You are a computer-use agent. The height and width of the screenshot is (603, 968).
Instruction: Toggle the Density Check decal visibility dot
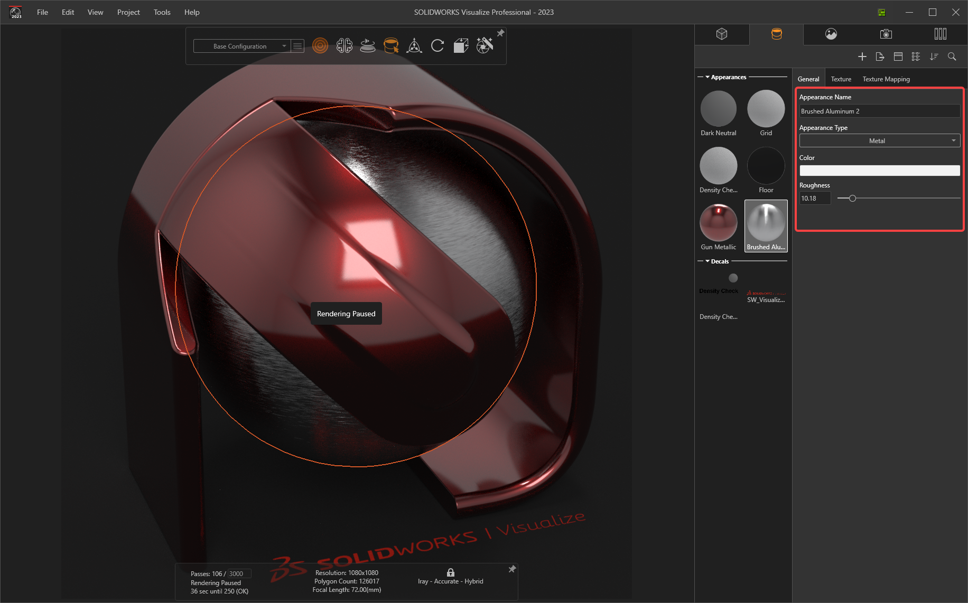[733, 277]
